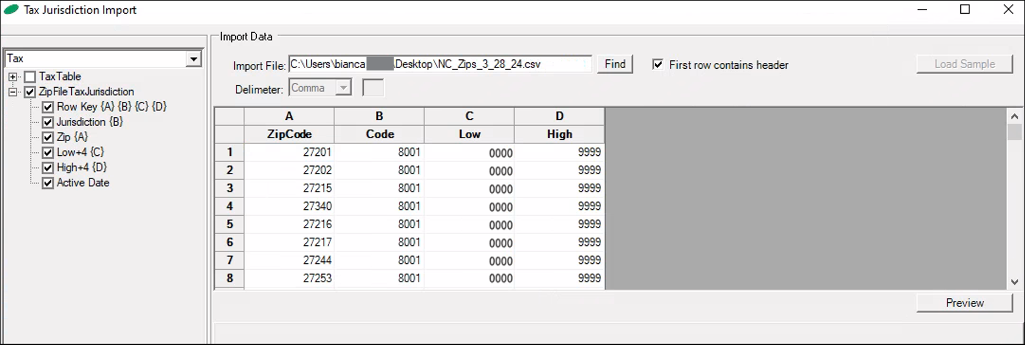
Task: Select row 5 header in data grid
Action: [x=229, y=225]
